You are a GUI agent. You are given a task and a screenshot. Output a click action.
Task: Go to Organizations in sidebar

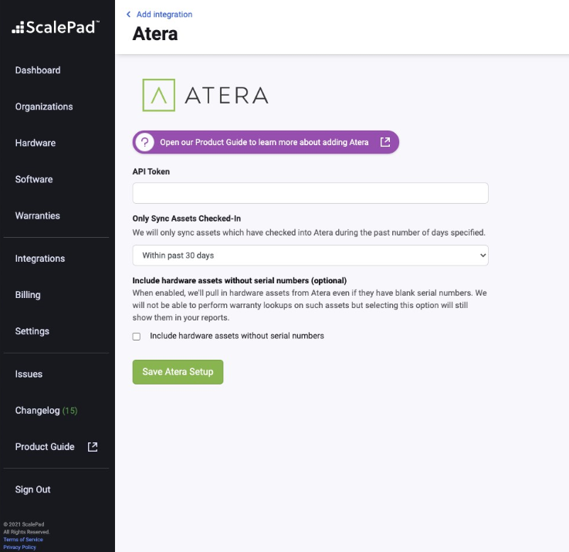[x=44, y=107]
